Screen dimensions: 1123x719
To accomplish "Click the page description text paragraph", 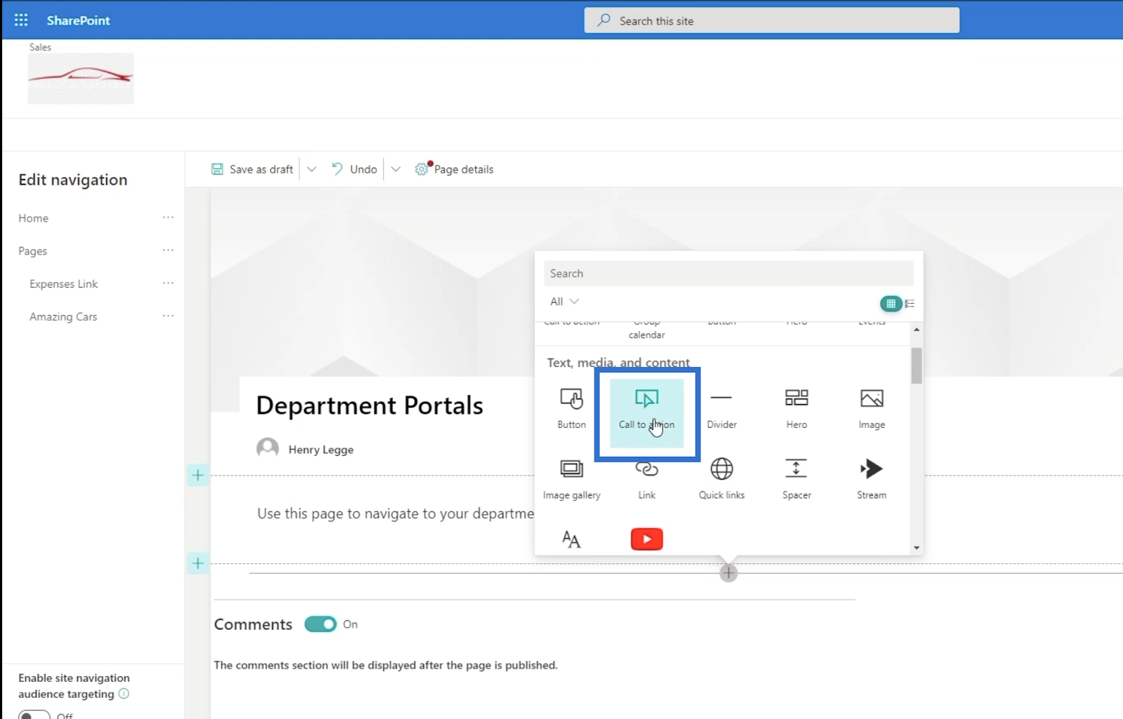I will pos(395,513).
